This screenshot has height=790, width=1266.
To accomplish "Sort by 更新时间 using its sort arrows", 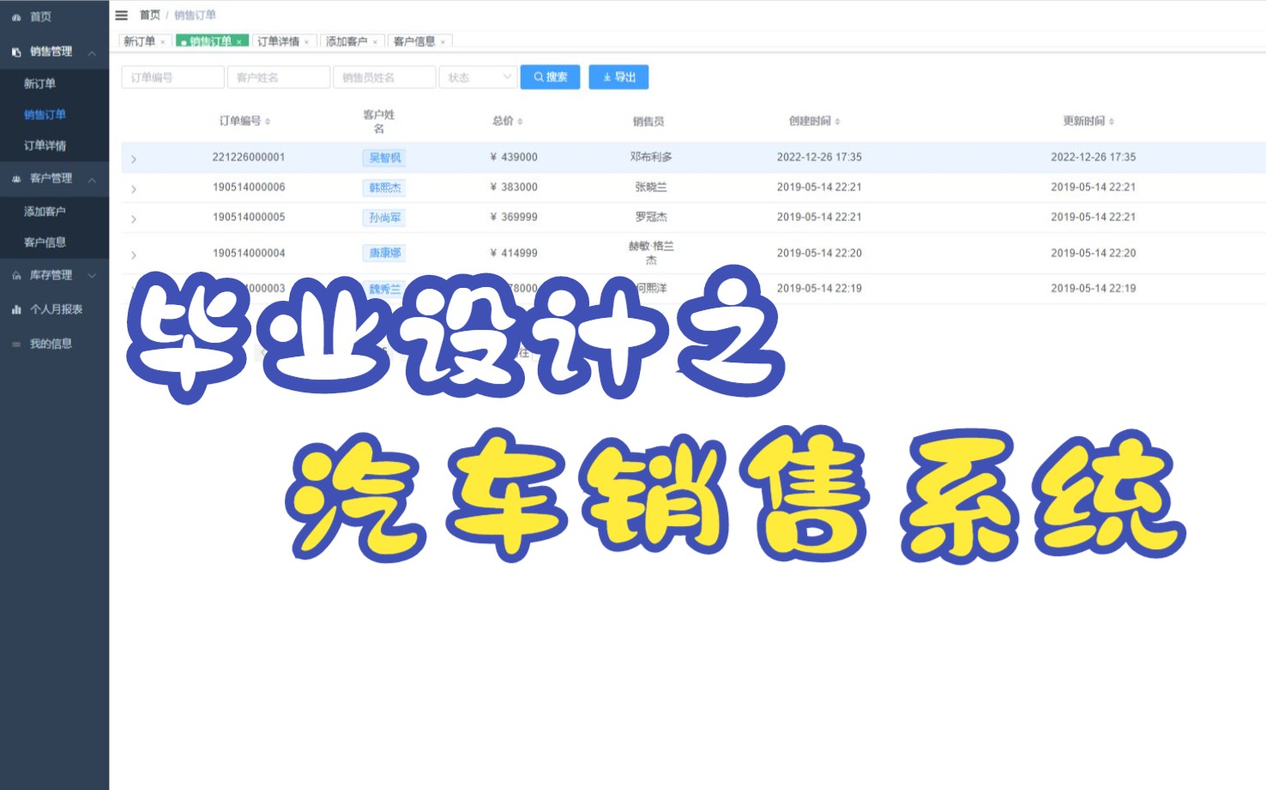I will [1111, 122].
